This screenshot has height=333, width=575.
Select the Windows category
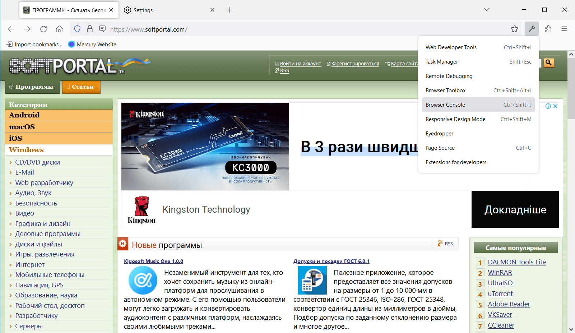[x=59, y=150]
